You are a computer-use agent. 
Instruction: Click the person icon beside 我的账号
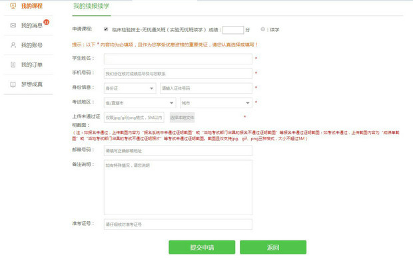coord(13,45)
